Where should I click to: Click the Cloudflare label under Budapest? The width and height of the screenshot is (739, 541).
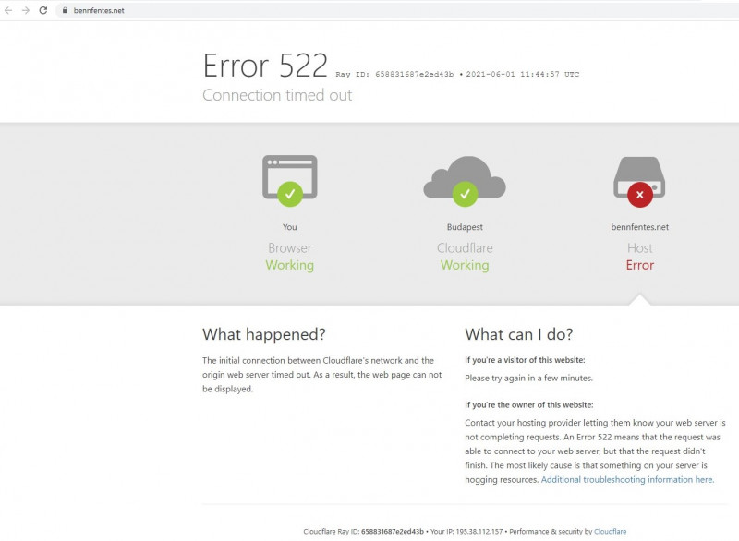pos(465,248)
